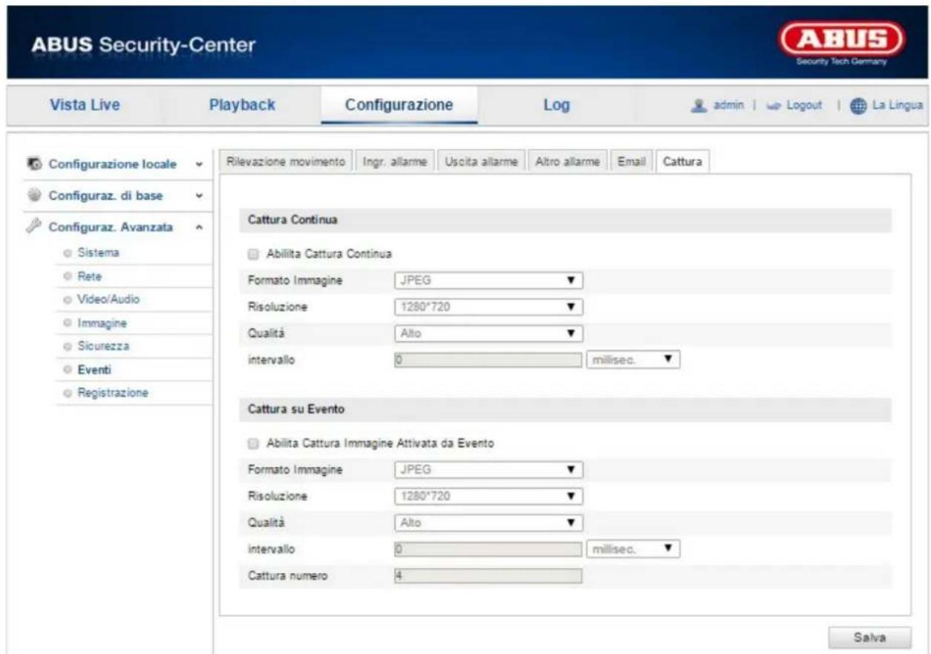Image resolution: width=931 pixels, height=654 pixels.
Task: Switch to the Rilevazione movimento tab
Action: point(286,161)
